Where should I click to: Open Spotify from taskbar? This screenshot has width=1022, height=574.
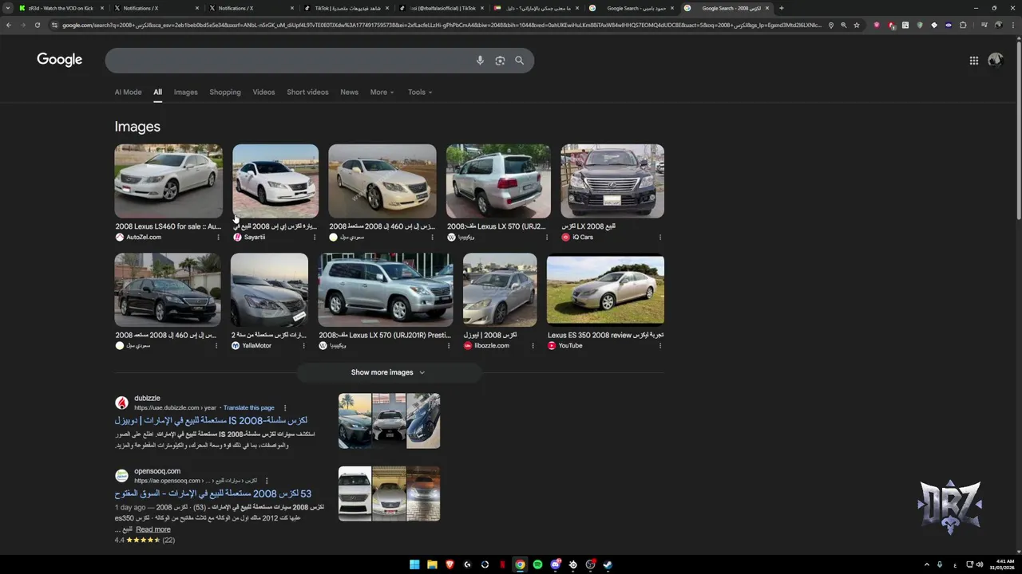[537, 564]
